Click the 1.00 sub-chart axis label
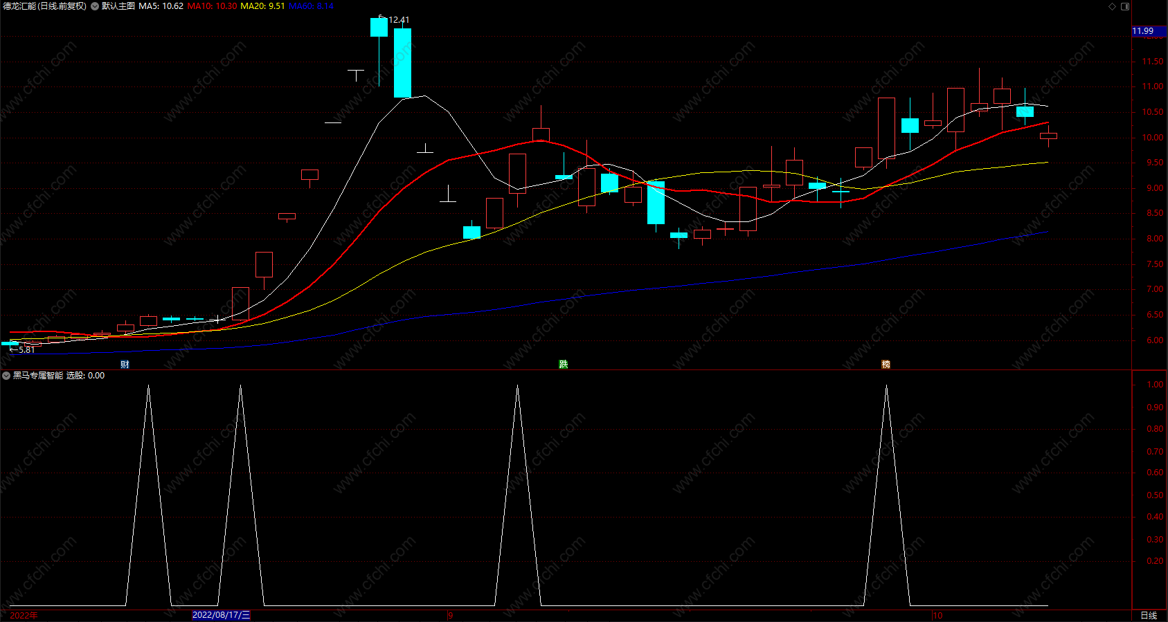 coord(1155,385)
